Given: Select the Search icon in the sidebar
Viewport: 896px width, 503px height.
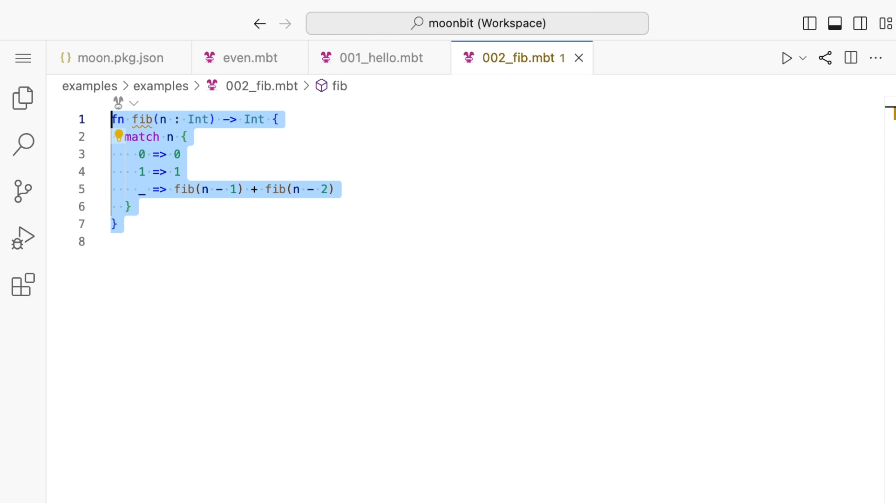Looking at the screenshot, I should tap(23, 144).
